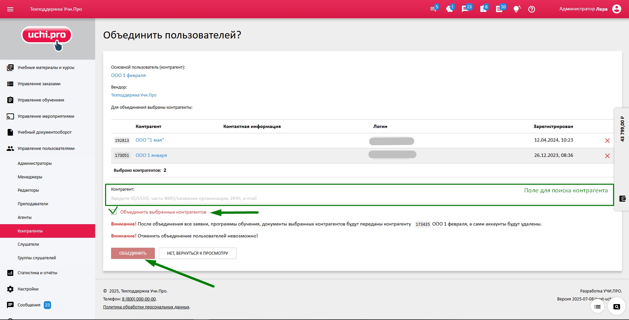Open the list notifications icon with badge 5
Image resolution: width=629 pixels, height=320 pixels.
434,9
